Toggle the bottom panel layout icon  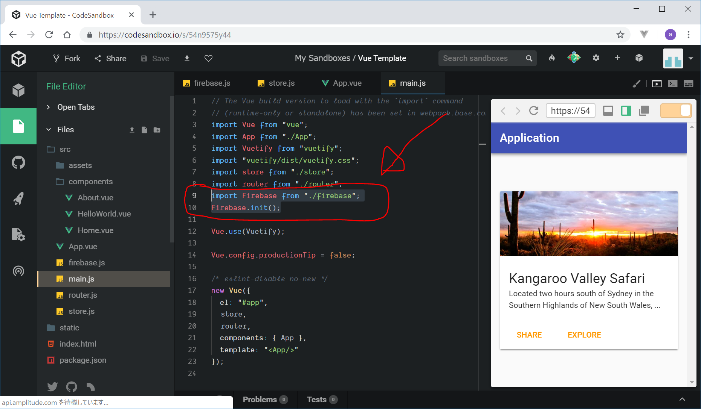tap(688, 83)
